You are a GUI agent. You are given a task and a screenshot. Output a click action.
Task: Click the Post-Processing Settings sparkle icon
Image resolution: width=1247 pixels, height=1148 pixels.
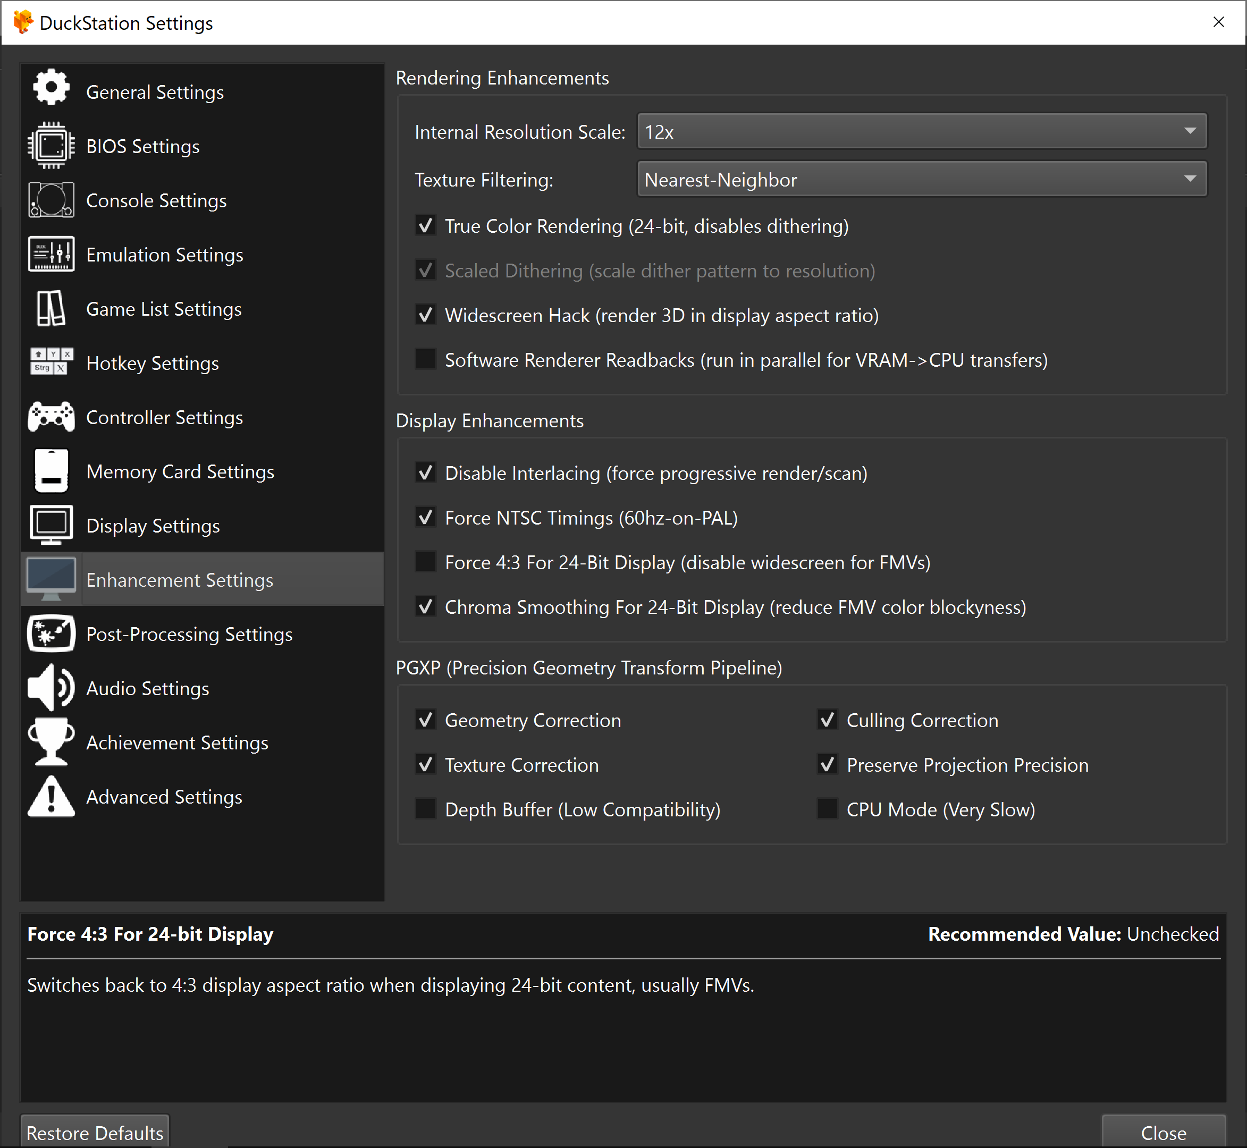[x=51, y=634]
